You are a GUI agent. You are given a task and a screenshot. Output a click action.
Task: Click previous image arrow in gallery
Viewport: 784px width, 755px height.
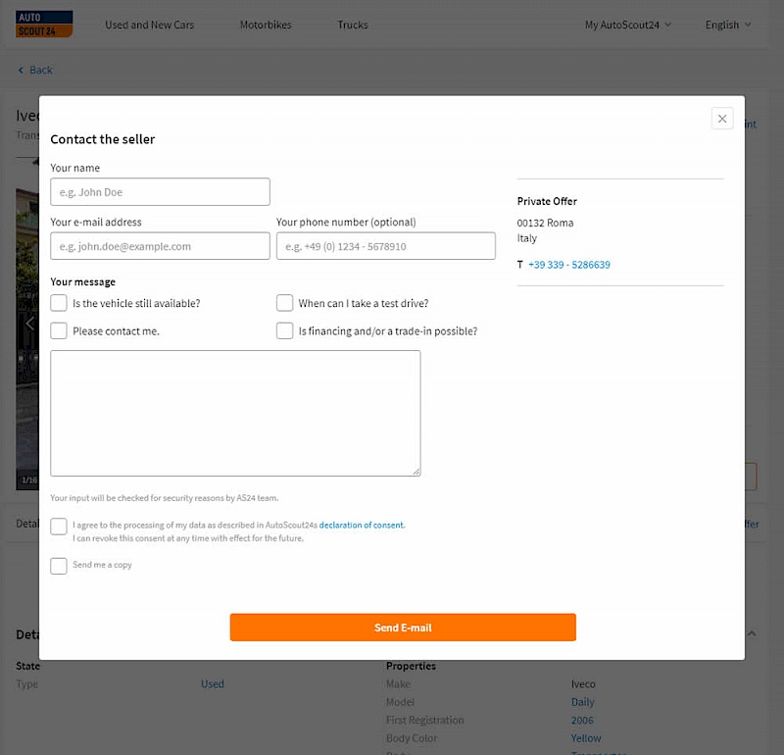[29, 324]
